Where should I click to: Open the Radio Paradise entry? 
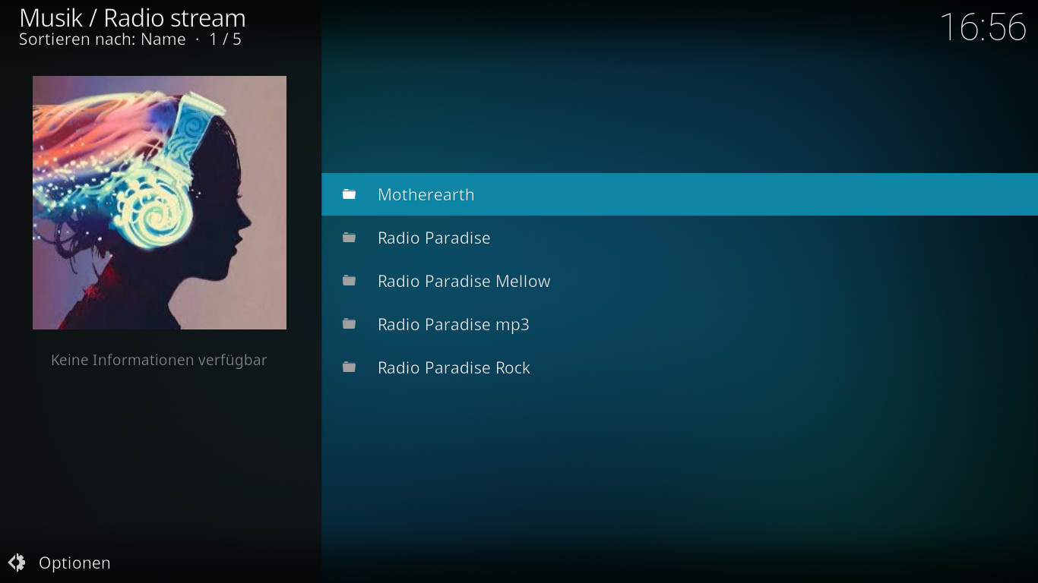click(679, 238)
